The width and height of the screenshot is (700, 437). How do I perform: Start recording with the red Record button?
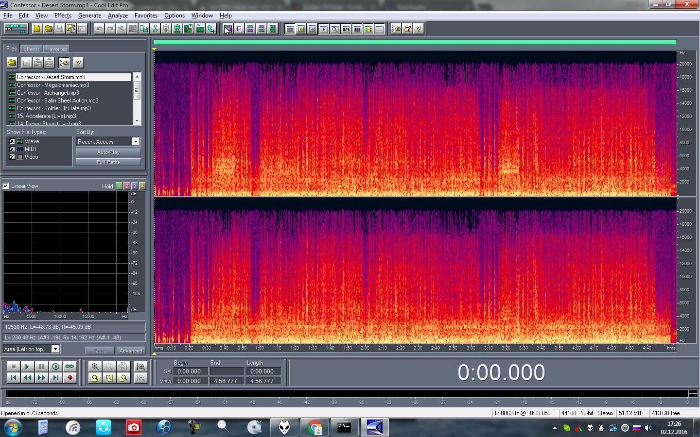tap(70, 378)
